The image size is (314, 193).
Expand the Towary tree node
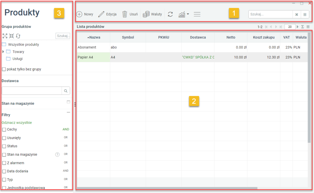3,52
